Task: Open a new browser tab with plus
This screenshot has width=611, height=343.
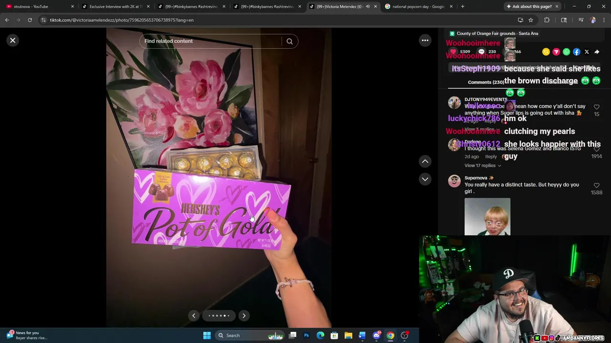Action: [x=463, y=7]
